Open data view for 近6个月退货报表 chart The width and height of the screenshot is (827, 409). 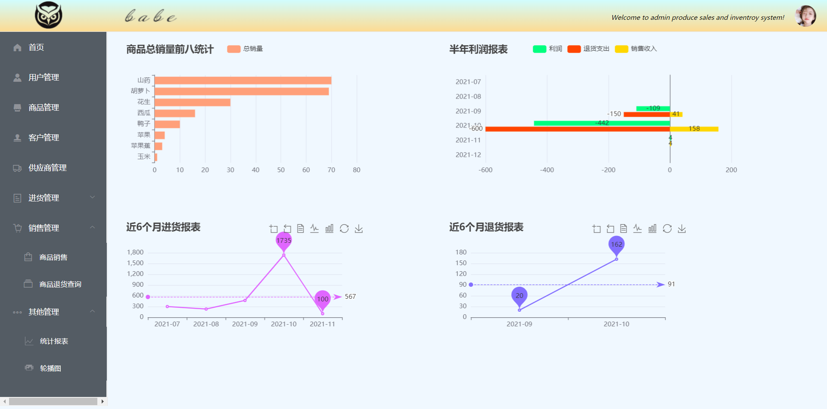(x=624, y=229)
